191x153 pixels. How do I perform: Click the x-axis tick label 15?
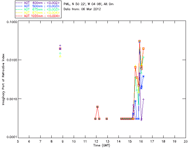(x=130, y=141)
